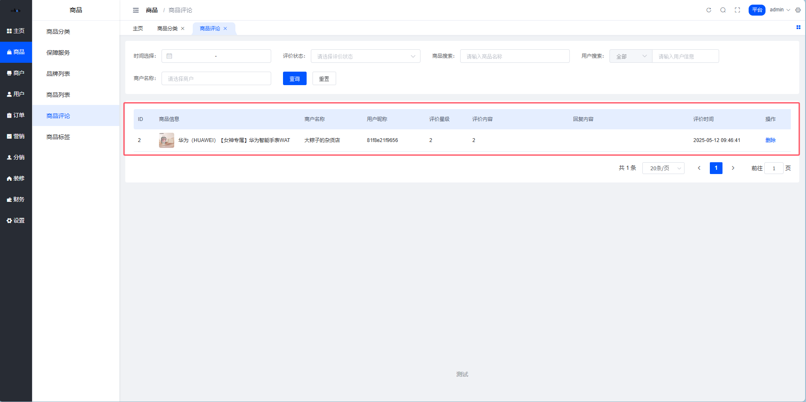Open the 设置 sidebar section
Screen dimensions: 806x402
pos(16,220)
